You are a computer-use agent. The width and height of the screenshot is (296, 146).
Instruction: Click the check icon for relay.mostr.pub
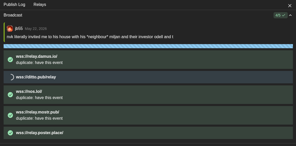(10, 115)
